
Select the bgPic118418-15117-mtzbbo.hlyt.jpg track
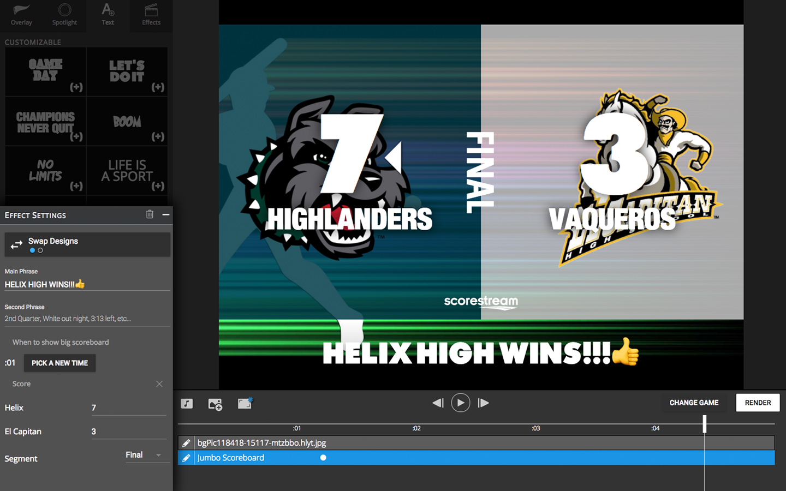pos(476,443)
